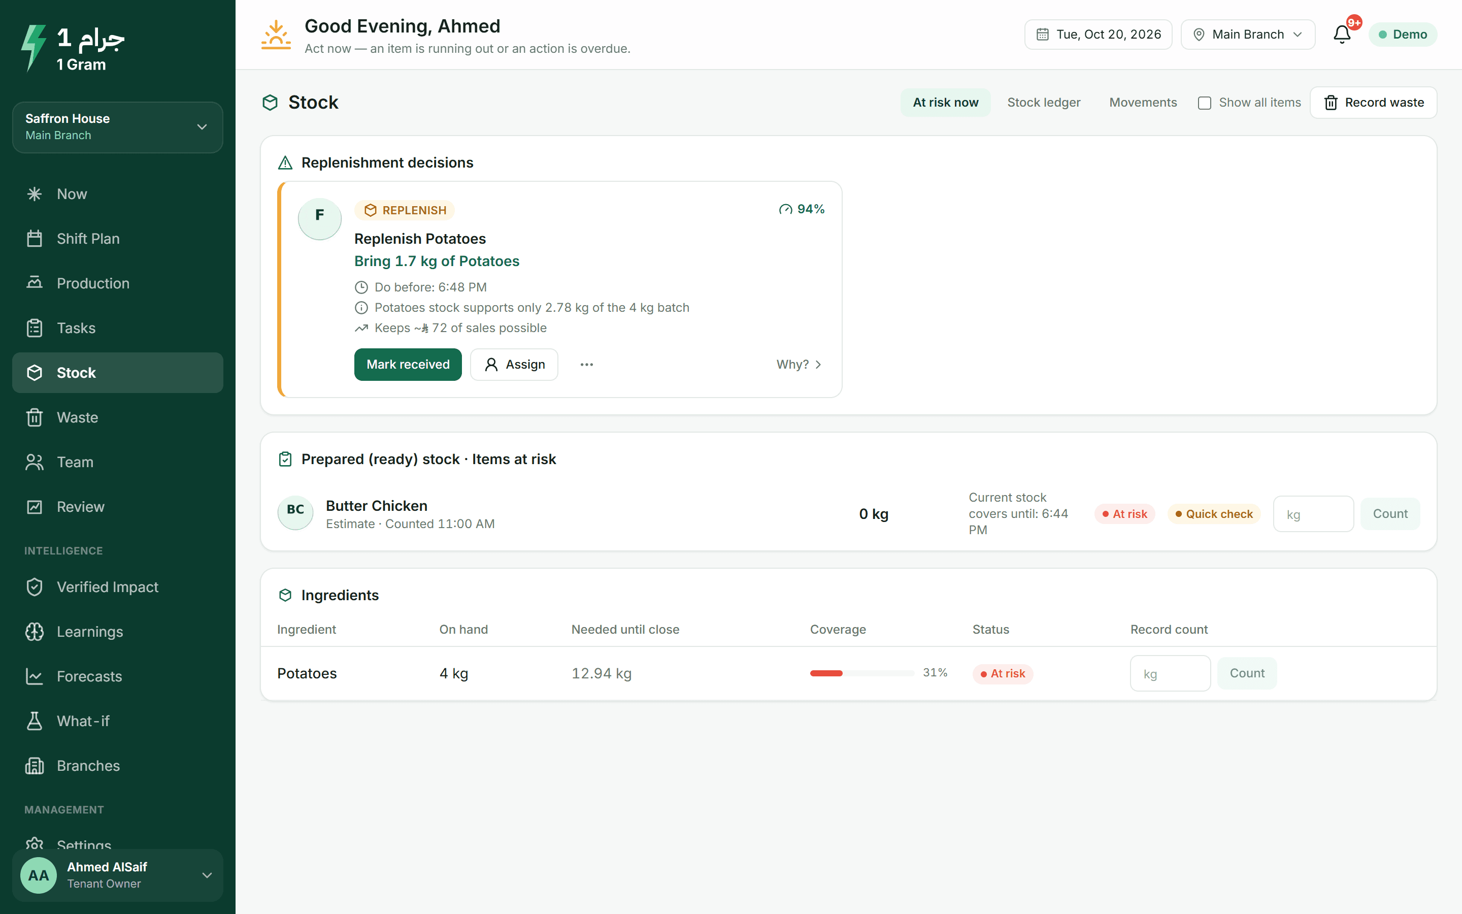The width and height of the screenshot is (1462, 914).
Task: Click the Assign button
Action: 514,365
